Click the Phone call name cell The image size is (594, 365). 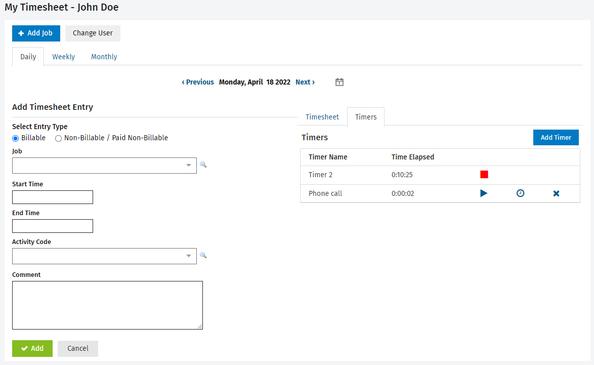click(x=325, y=194)
